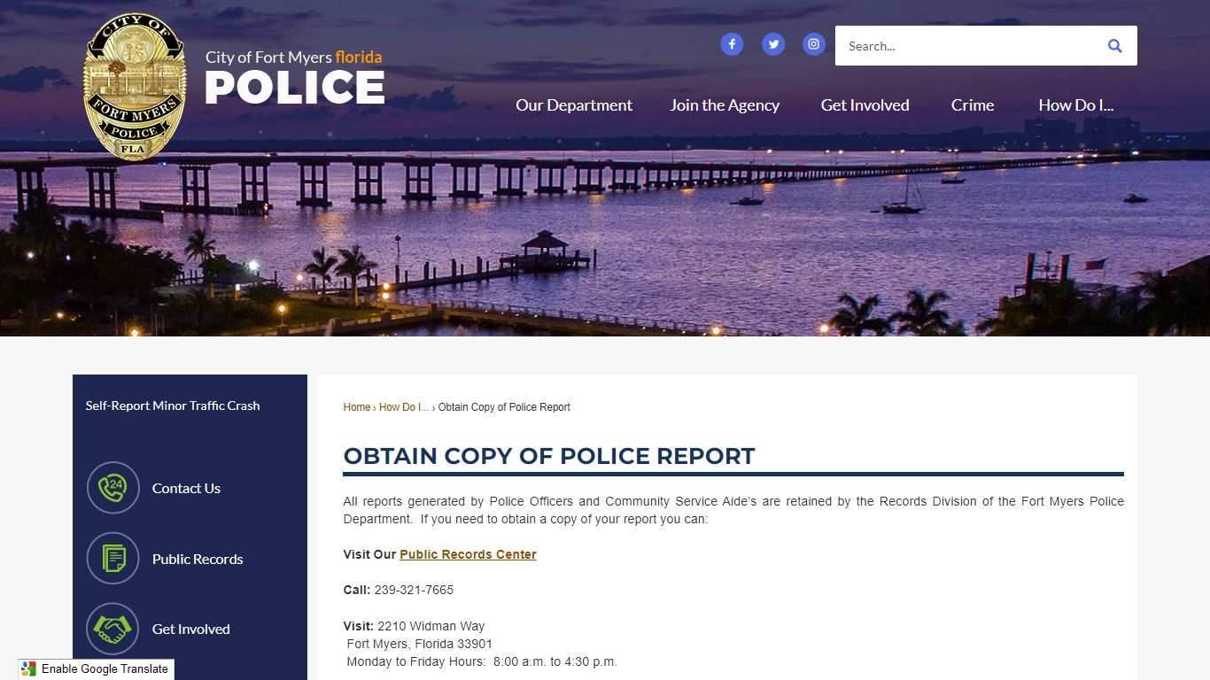Open the Facebook social icon
Screen dimensions: 1210x680
(x=732, y=44)
